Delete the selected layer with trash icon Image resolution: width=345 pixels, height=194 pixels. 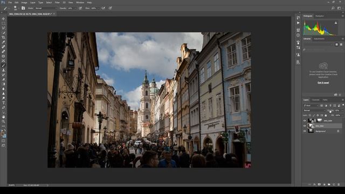[339, 184]
